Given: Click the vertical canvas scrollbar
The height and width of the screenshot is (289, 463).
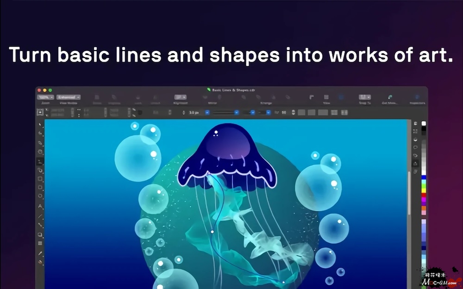Looking at the screenshot, I should pos(409,195).
